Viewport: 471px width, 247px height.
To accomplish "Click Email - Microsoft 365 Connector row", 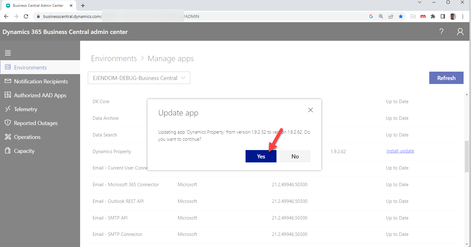I will coord(272,185).
